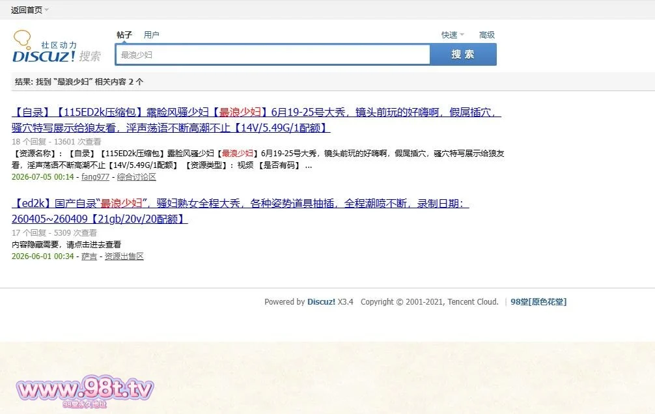Image resolution: width=655 pixels, height=414 pixels.
Task: Click the Discuz! 社区动力 logo
Action: 57,46
